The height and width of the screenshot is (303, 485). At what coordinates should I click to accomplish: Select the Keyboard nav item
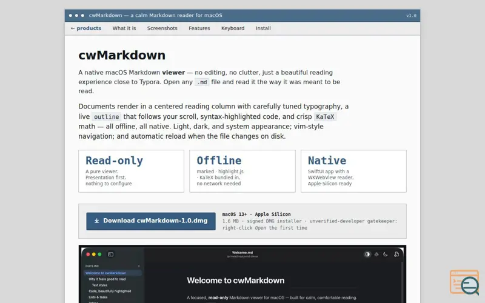click(x=233, y=28)
